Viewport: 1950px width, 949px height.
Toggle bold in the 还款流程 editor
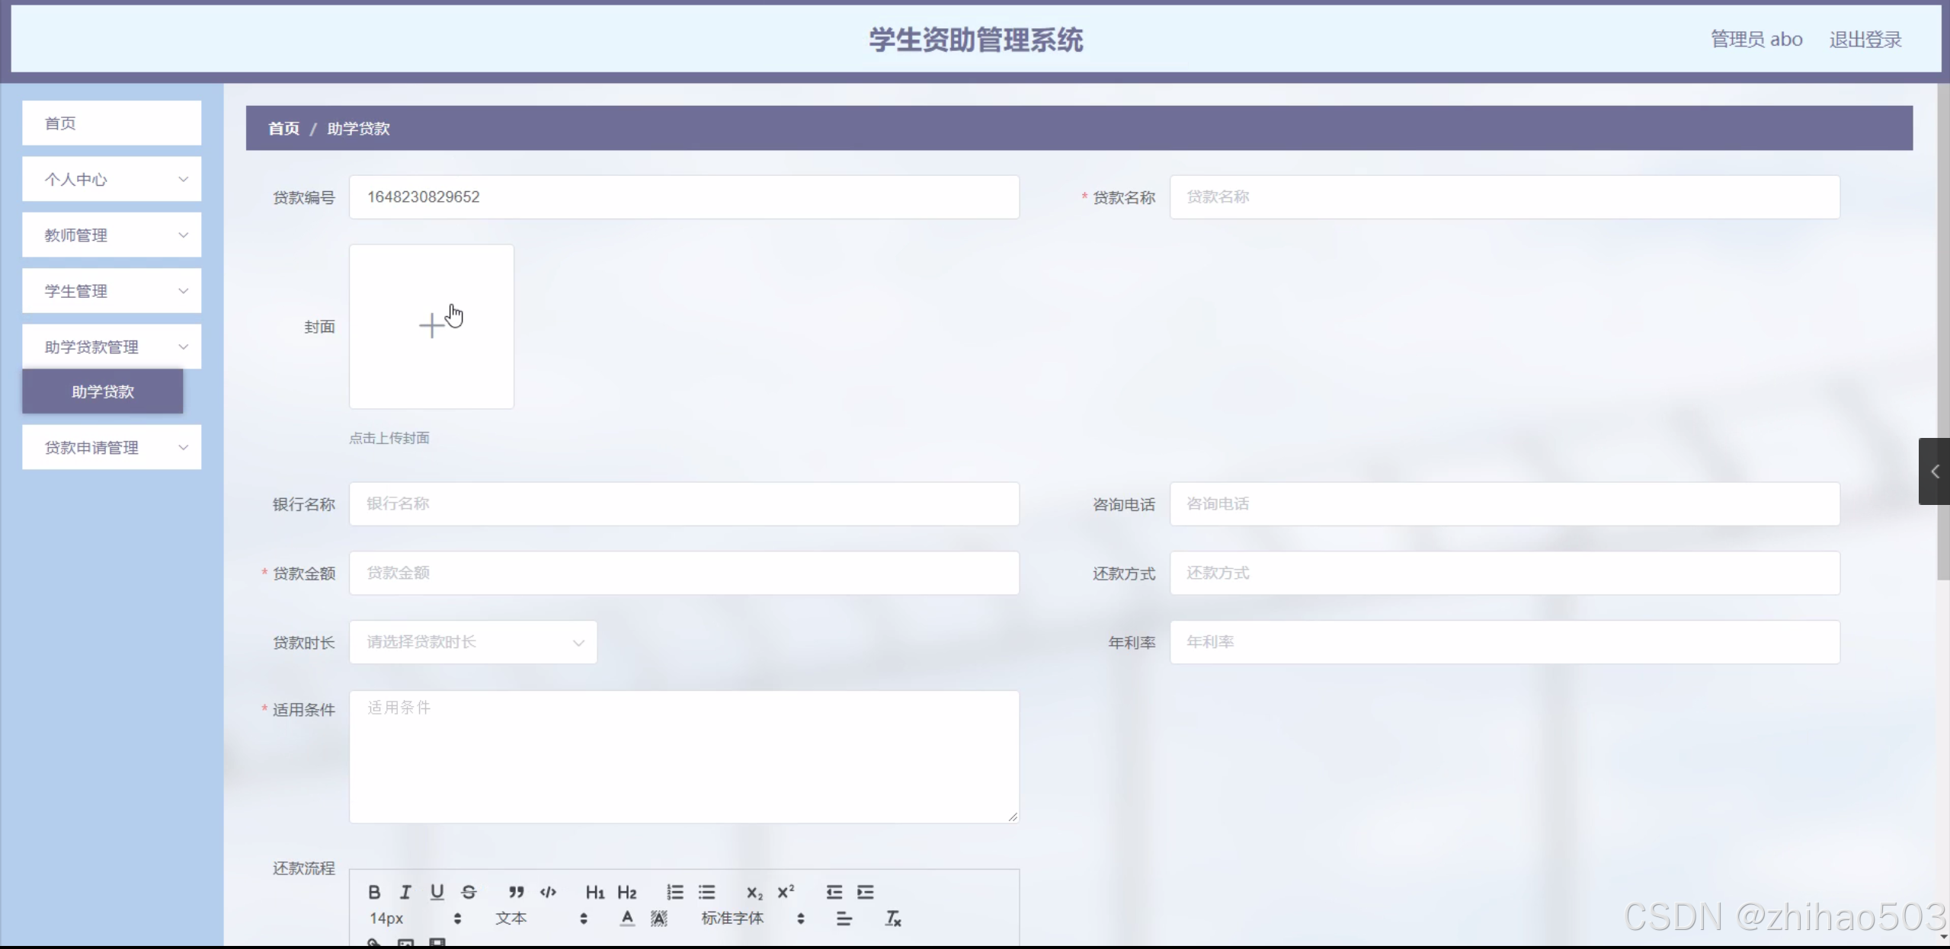pos(374,892)
